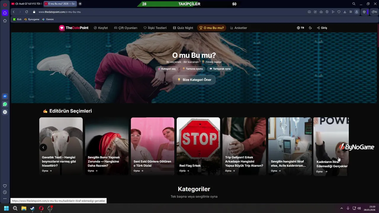Click the address bar URL field
Image resolution: width=379 pixels, height=213 pixels.
click(172, 12)
